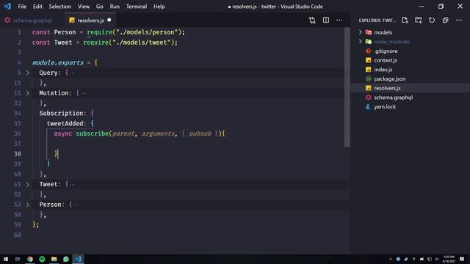Open the source control compare changes icon
The width and height of the screenshot is (470, 264).
pos(312,20)
